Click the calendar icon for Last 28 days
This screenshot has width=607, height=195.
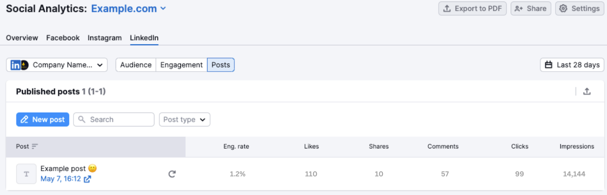(x=549, y=65)
